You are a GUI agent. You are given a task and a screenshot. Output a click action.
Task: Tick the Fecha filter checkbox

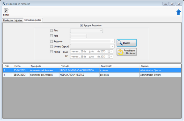point(51,52)
